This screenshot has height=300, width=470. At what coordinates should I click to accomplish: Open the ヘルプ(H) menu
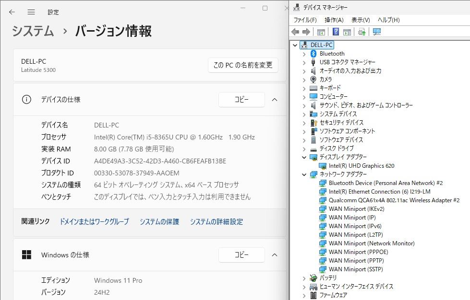(x=389, y=20)
